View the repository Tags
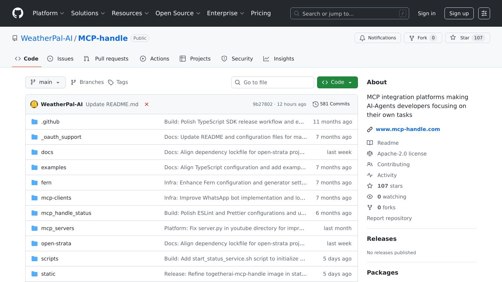Viewport: 502px width, 282px height. 118,82
